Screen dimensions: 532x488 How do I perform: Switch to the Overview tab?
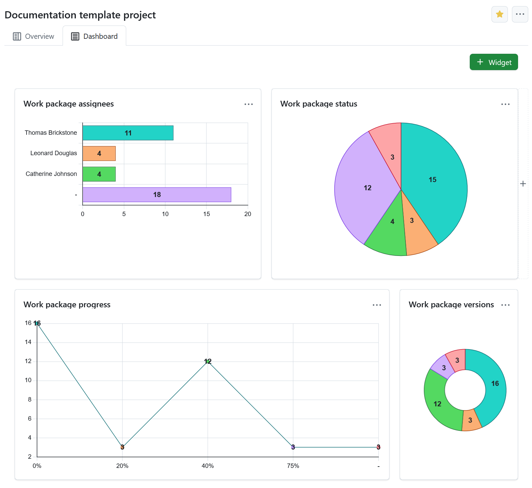coord(33,36)
